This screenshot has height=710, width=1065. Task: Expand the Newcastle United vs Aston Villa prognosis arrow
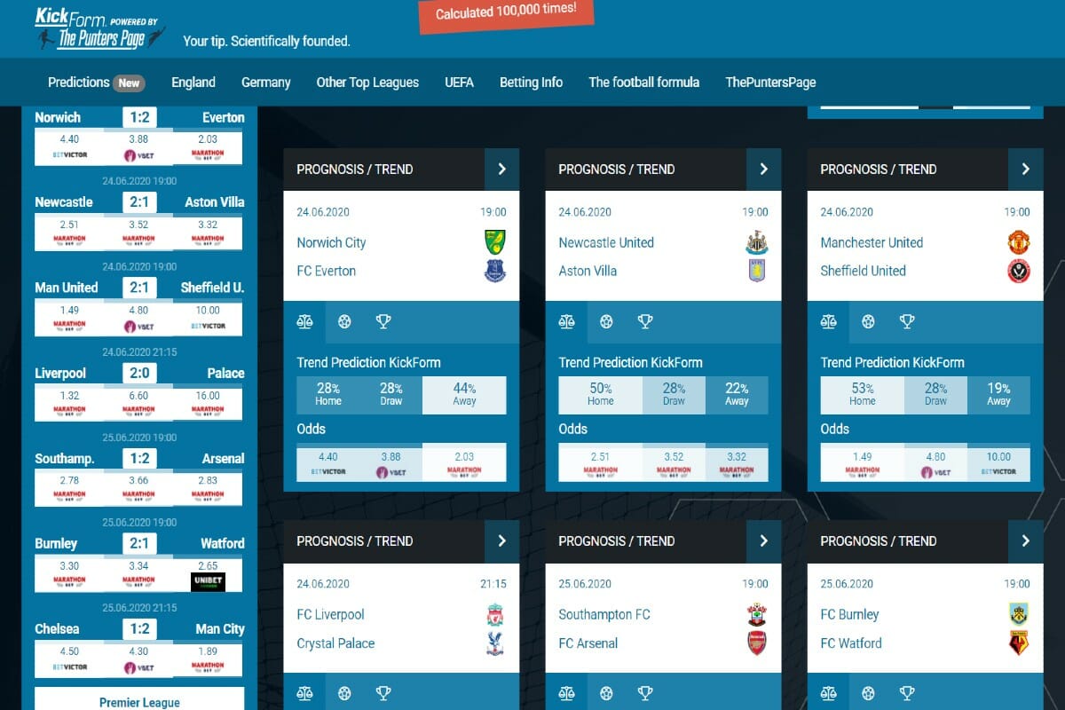tap(763, 169)
